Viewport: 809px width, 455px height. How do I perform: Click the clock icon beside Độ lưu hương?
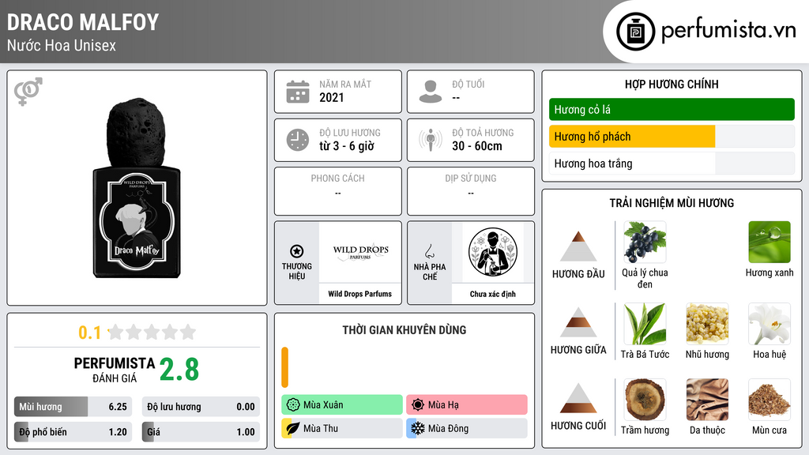pos(298,140)
